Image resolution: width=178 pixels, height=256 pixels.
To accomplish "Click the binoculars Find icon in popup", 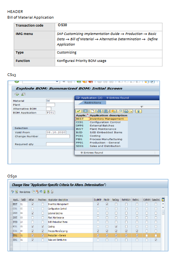I will coord(99,111).
